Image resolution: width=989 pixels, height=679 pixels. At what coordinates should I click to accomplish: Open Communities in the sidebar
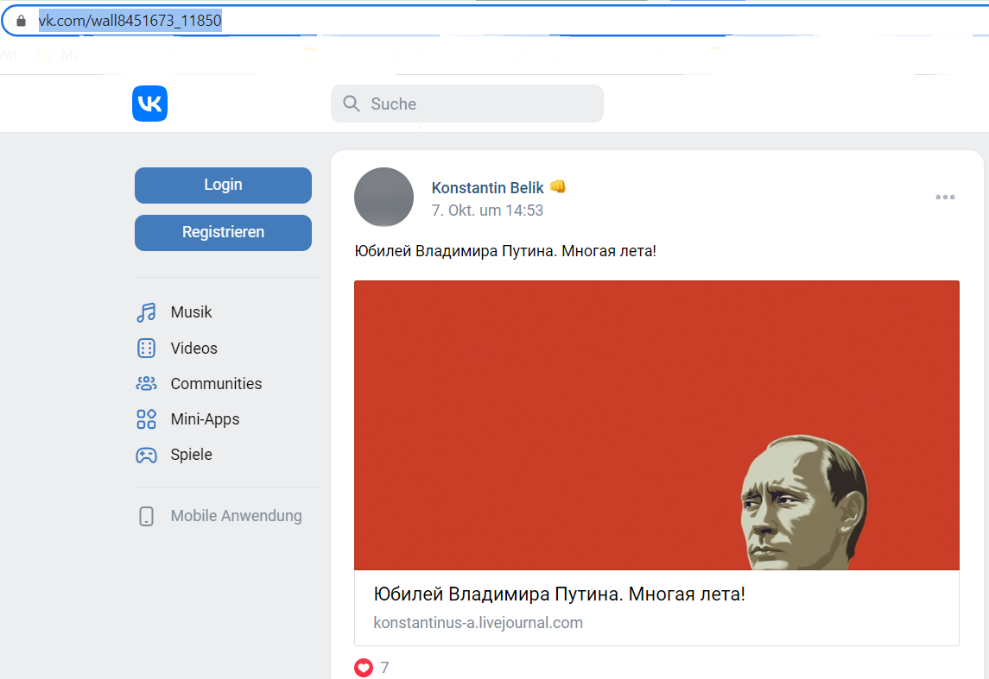coord(216,384)
